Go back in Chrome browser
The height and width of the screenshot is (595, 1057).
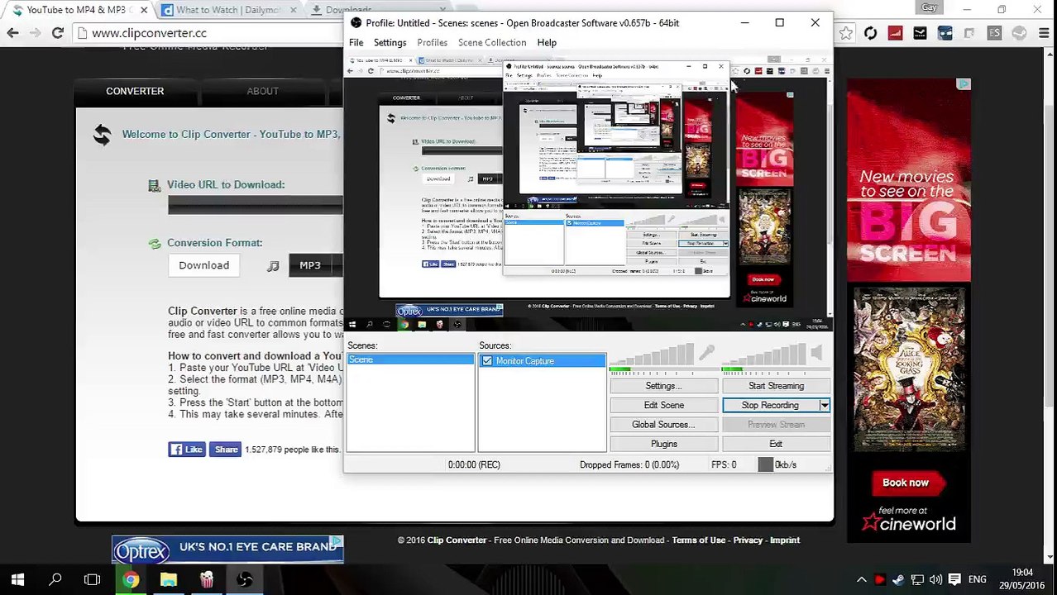click(x=12, y=33)
